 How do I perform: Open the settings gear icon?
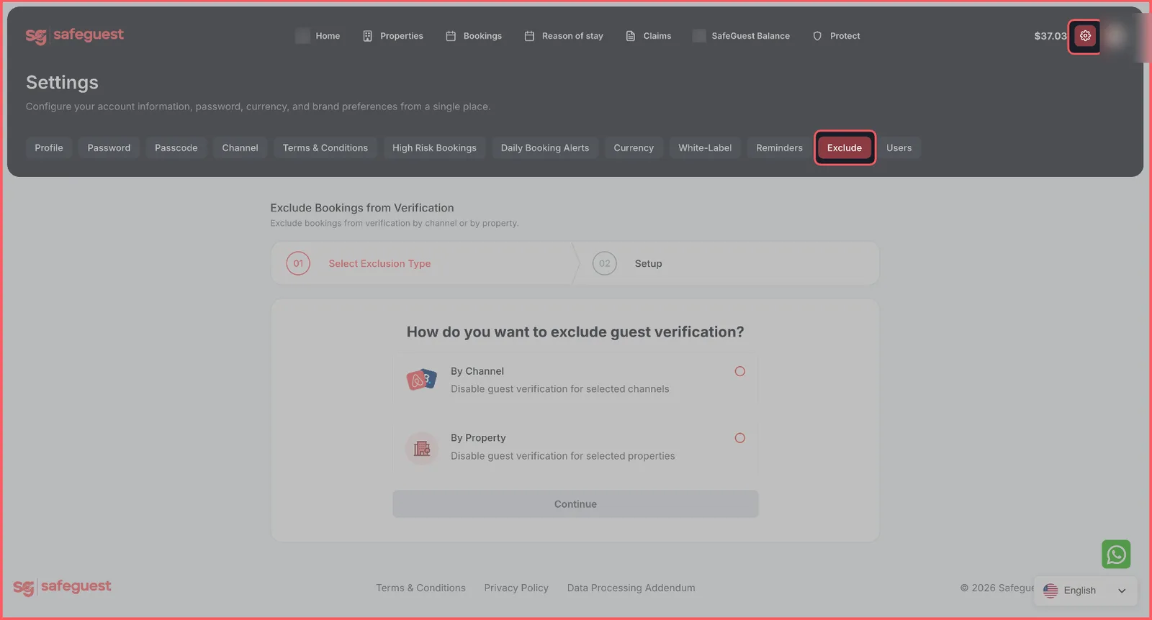pyautogui.click(x=1085, y=36)
